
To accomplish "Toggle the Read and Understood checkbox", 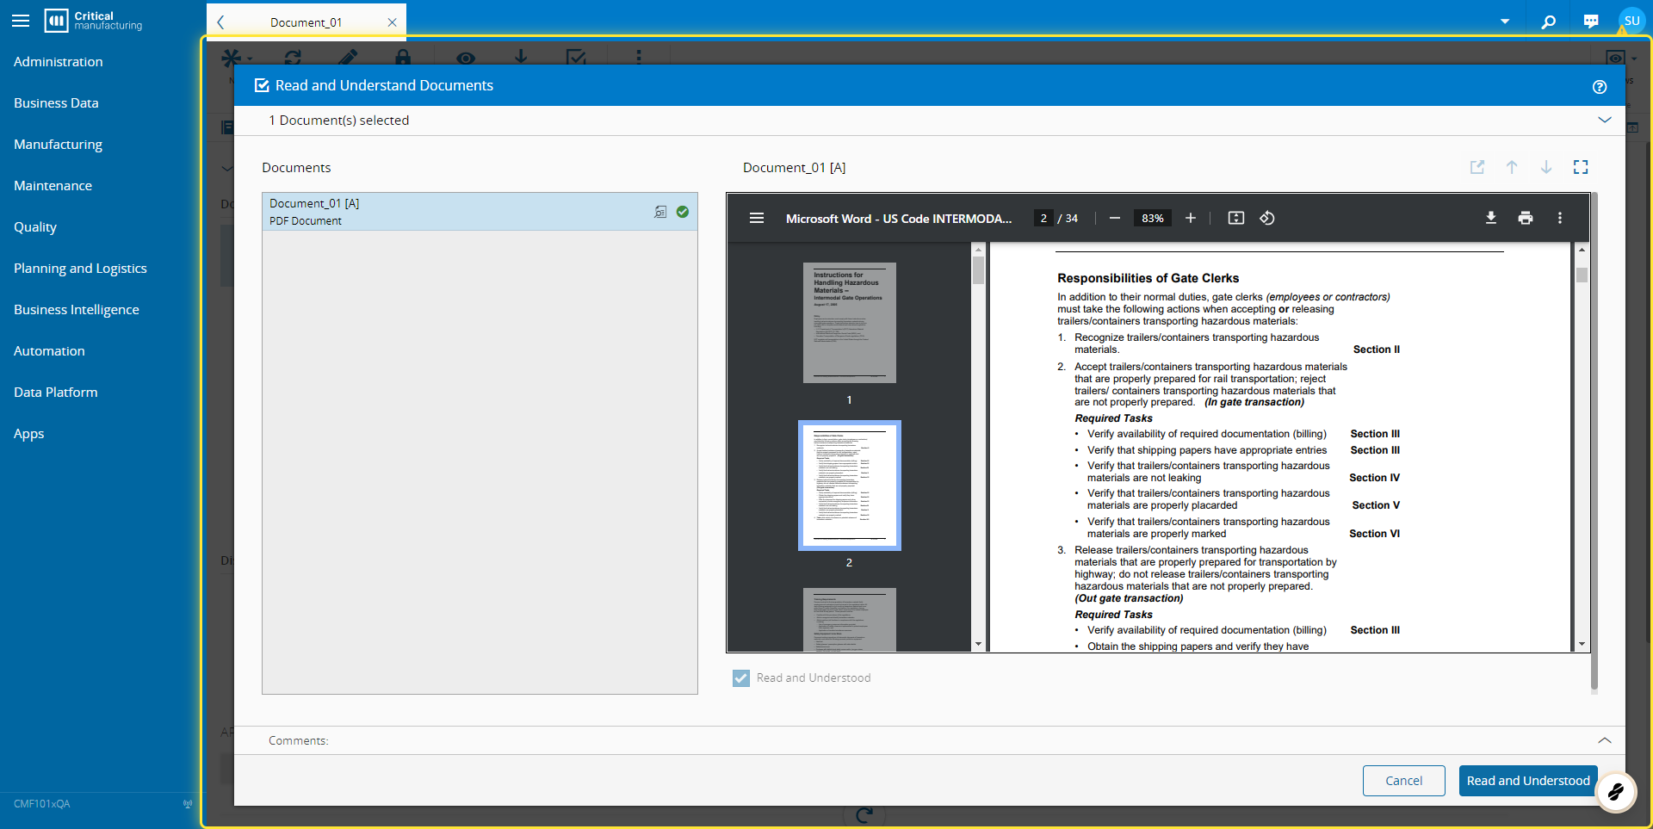I will click(x=741, y=678).
